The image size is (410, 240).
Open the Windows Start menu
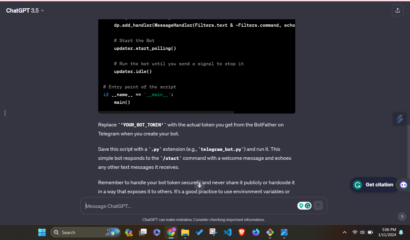tap(42, 233)
